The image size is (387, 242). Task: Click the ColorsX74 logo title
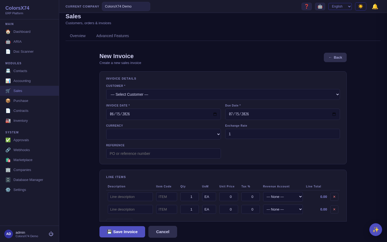click(x=17, y=8)
